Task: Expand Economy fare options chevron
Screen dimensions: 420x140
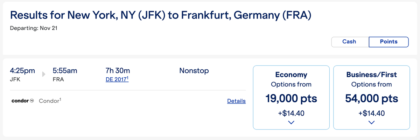Action: (291, 122)
